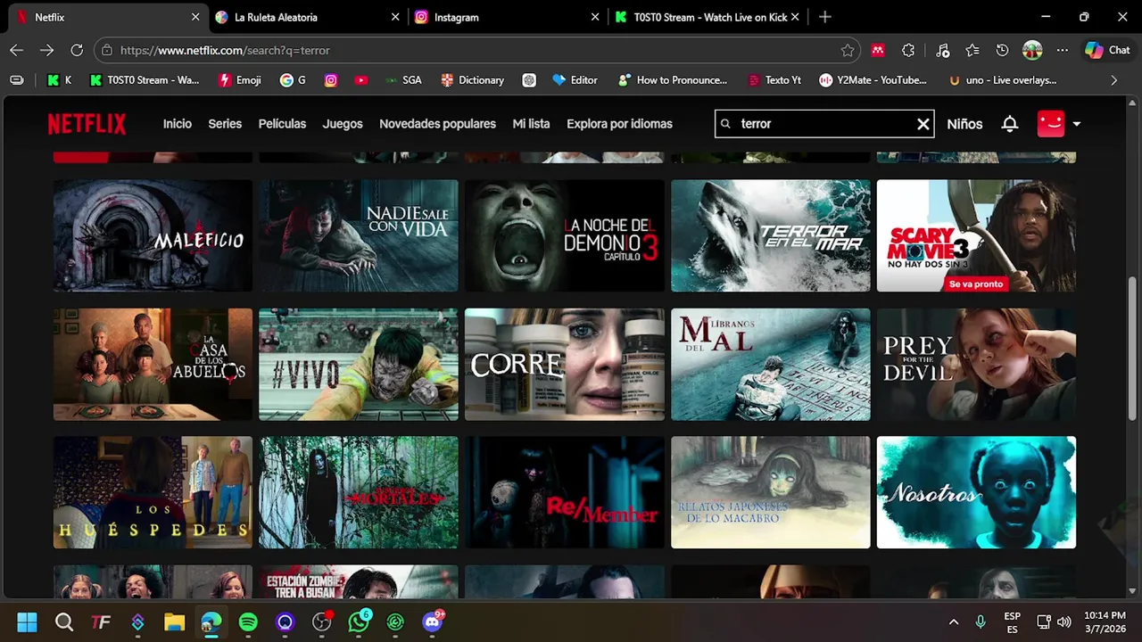Open a new browser tab
The height and width of the screenshot is (642, 1142).
pos(824,17)
